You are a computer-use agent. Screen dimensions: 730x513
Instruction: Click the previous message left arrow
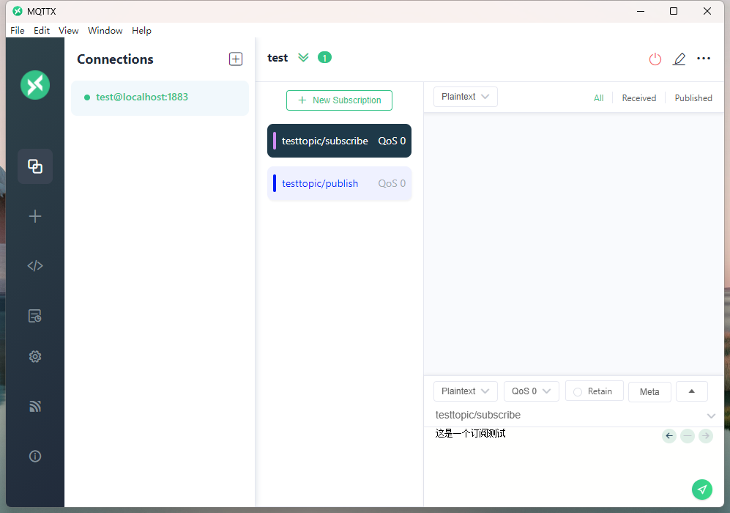pyautogui.click(x=669, y=436)
